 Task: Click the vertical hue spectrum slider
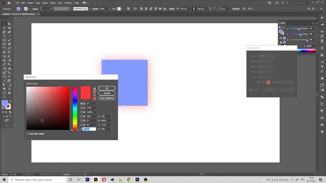tap(75, 108)
